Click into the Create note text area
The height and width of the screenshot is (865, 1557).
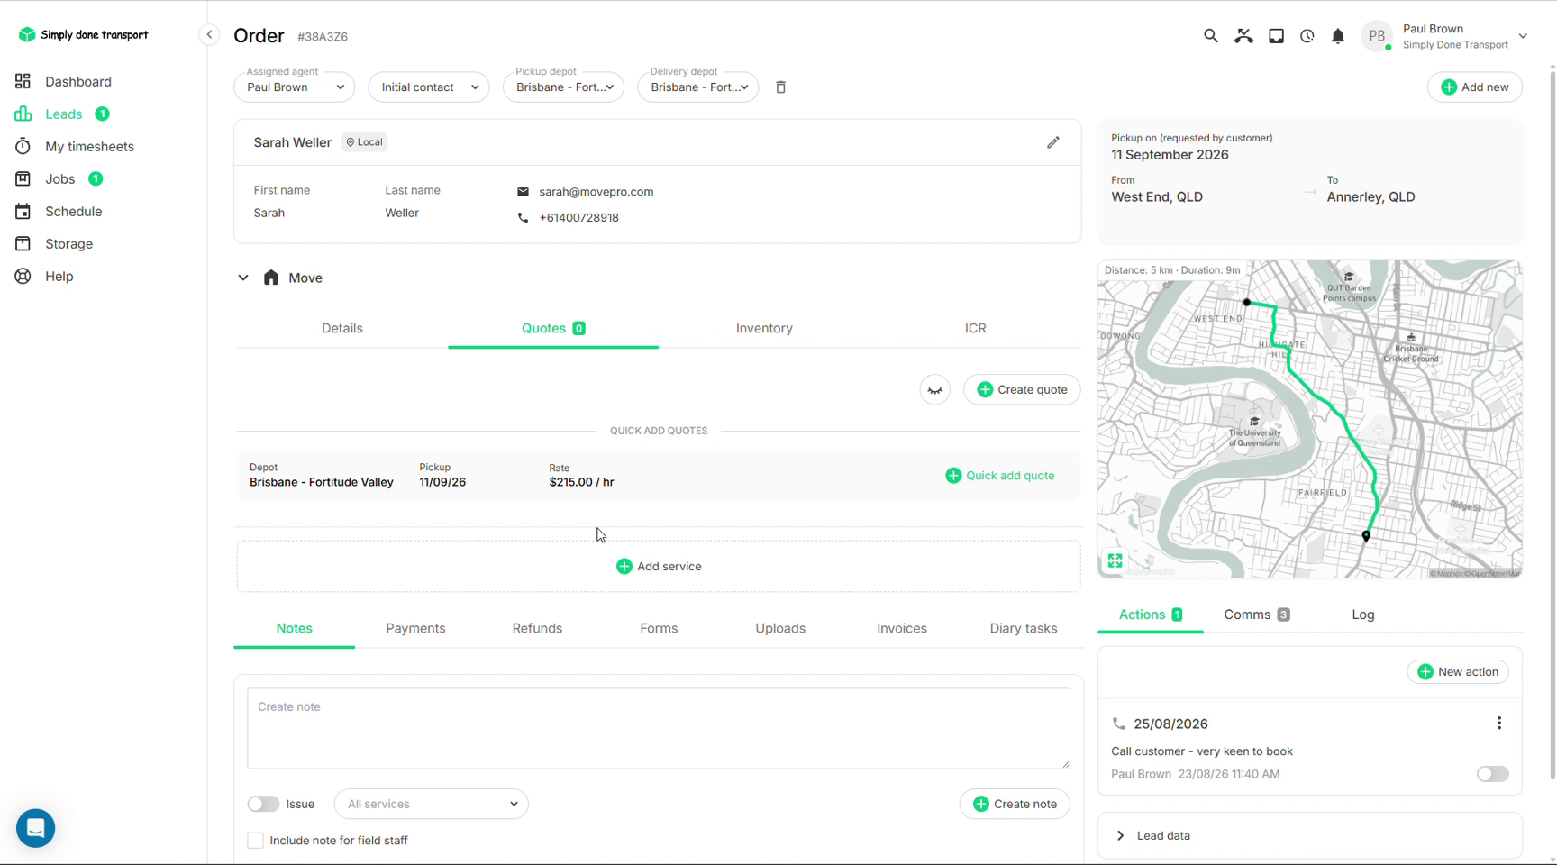point(659,729)
